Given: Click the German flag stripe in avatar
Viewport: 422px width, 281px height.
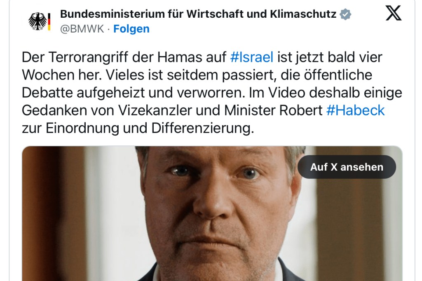Looking at the screenshot, I should (49, 21).
